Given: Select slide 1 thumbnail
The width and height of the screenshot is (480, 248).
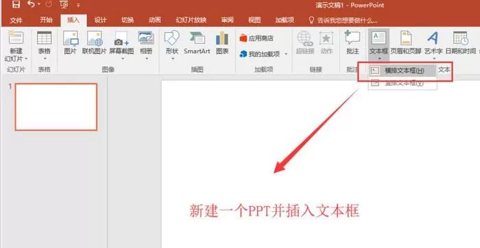Looking at the screenshot, I should coord(56,107).
